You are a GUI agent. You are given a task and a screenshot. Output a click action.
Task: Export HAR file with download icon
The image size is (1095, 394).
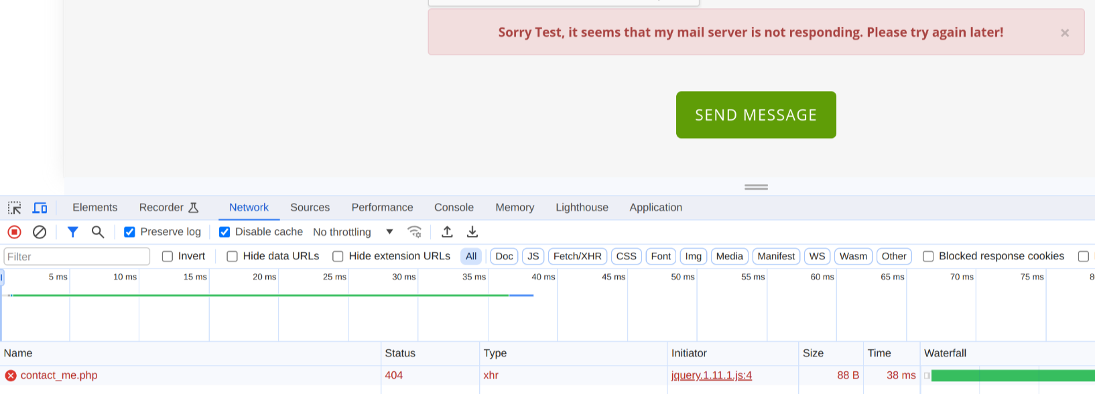472,232
